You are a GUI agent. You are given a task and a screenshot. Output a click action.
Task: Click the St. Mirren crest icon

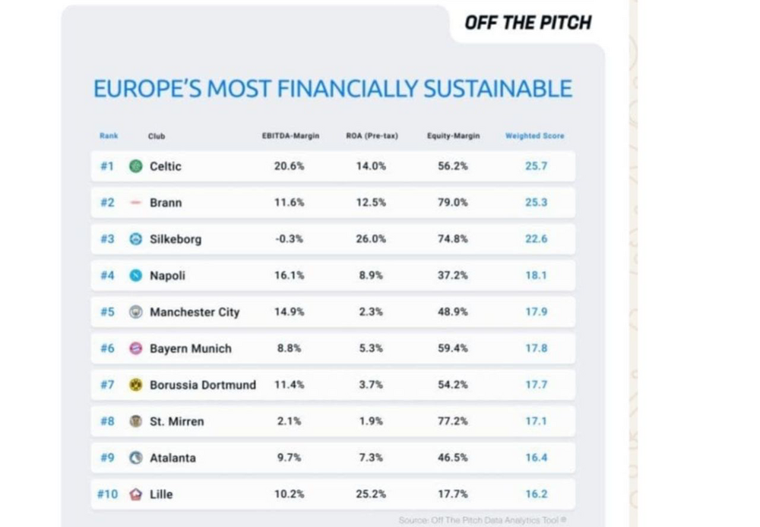(x=136, y=421)
